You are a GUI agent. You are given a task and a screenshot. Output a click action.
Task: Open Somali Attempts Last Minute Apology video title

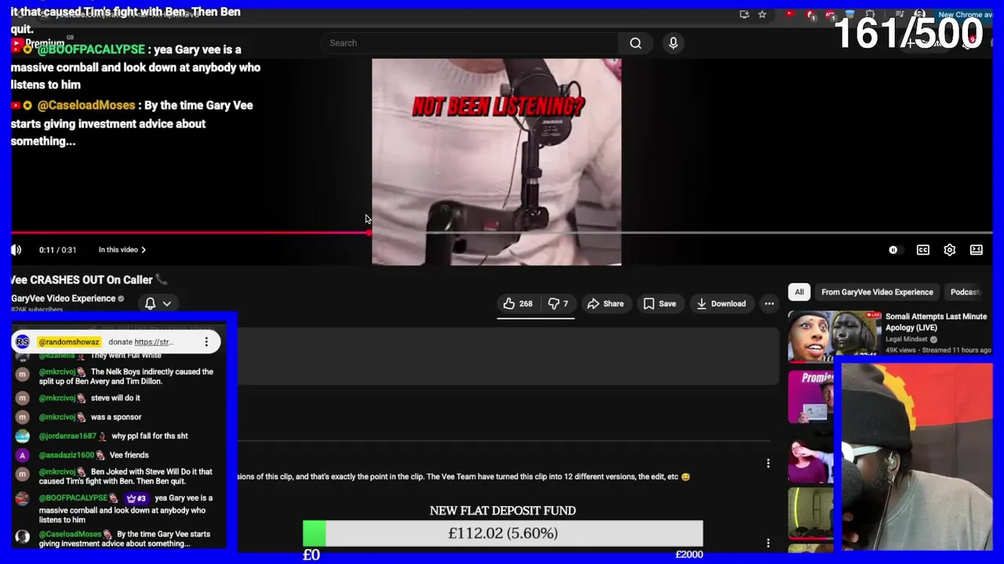point(936,322)
